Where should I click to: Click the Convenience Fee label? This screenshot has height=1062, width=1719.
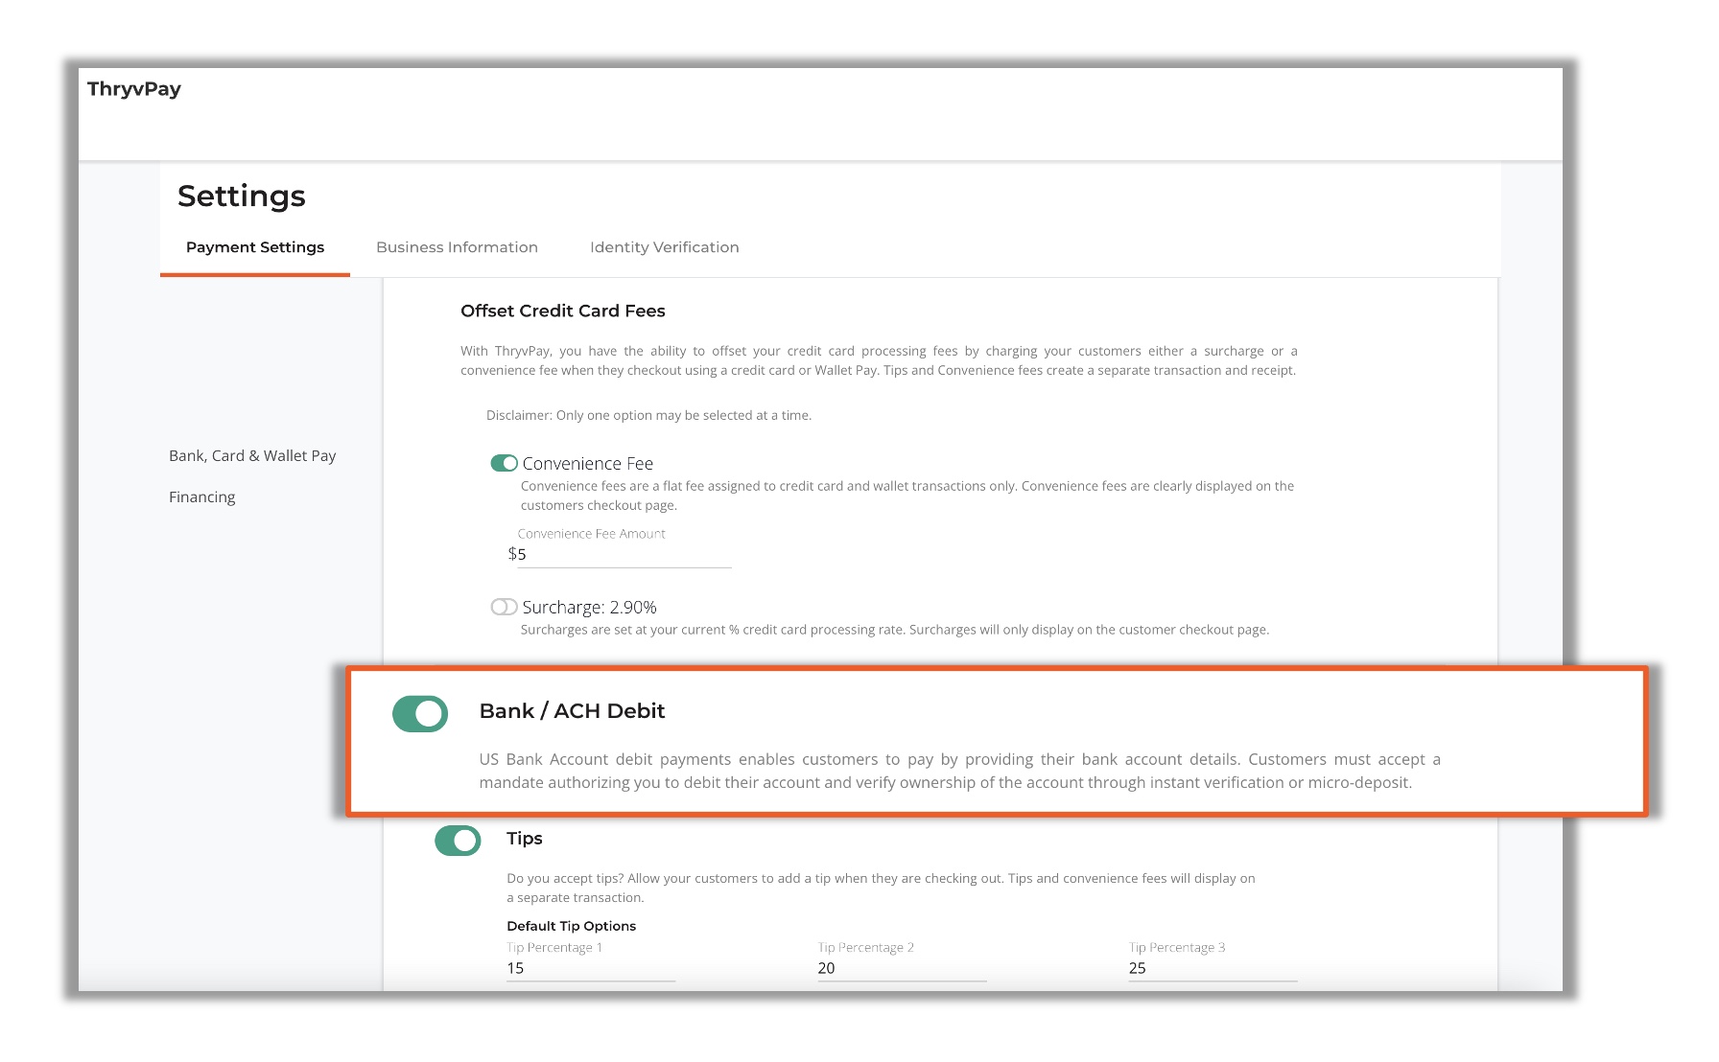click(x=588, y=464)
